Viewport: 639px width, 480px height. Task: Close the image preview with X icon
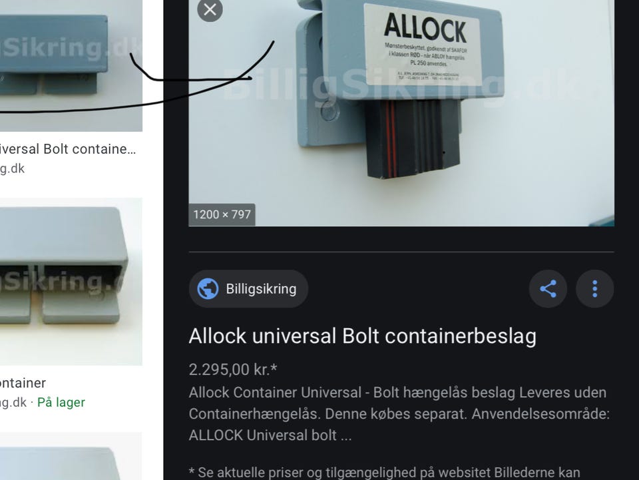pyautogui.click(x=210, y=9)
